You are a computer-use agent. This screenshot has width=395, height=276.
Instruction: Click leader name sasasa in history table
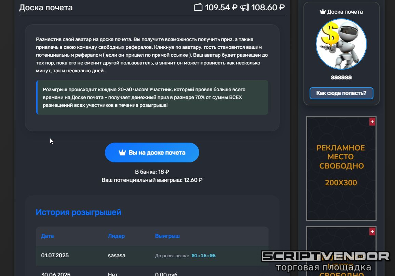pyautogui.click(x=117, y=256)
